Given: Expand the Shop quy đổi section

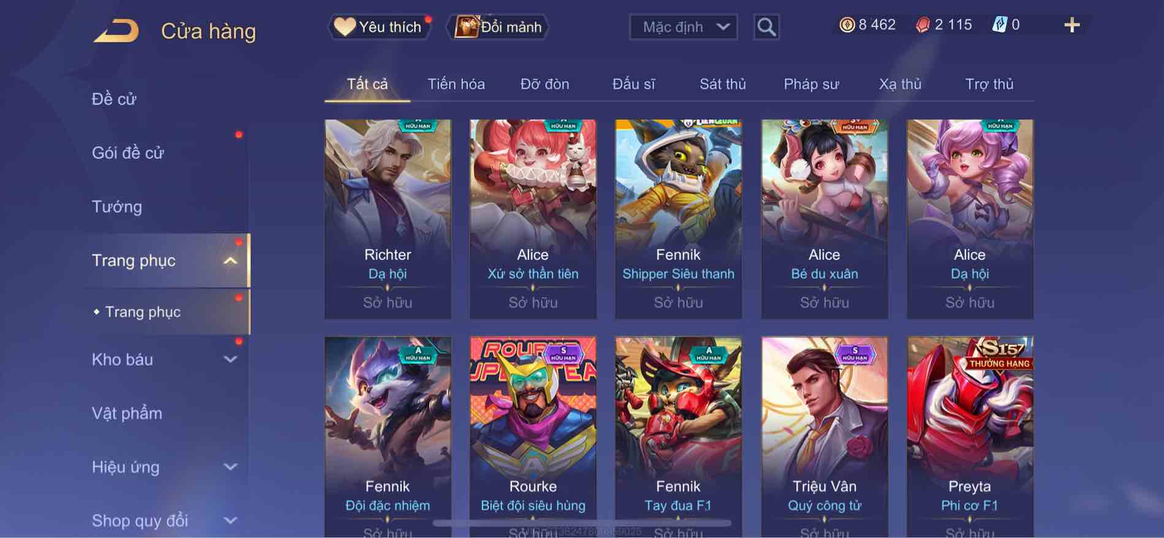Looking at the screenshot, I should (x=230, y=521).
